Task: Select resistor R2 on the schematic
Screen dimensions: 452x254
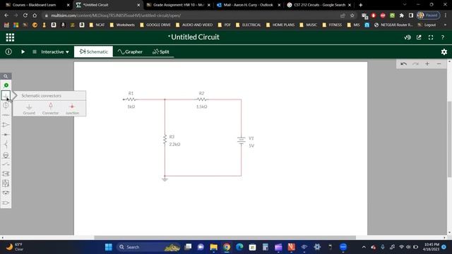Action: click(201, 99)
